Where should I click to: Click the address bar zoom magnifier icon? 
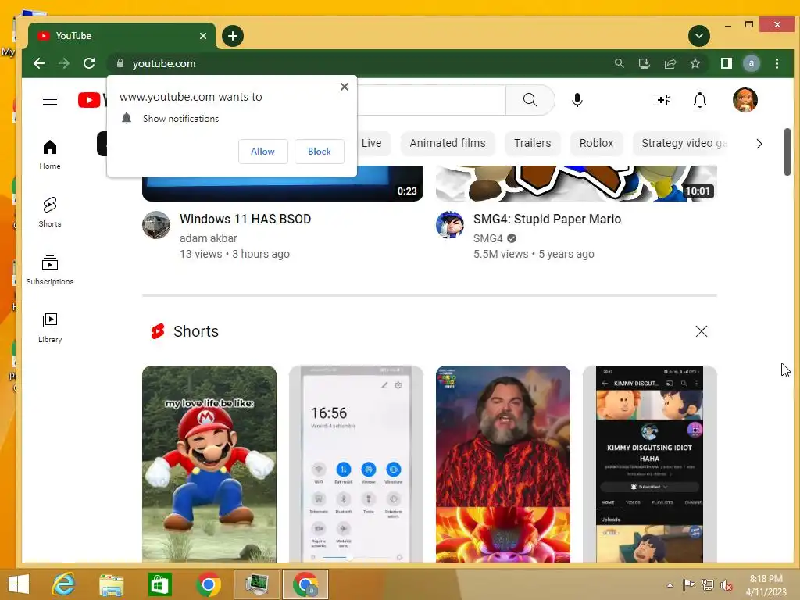[619, 63]
